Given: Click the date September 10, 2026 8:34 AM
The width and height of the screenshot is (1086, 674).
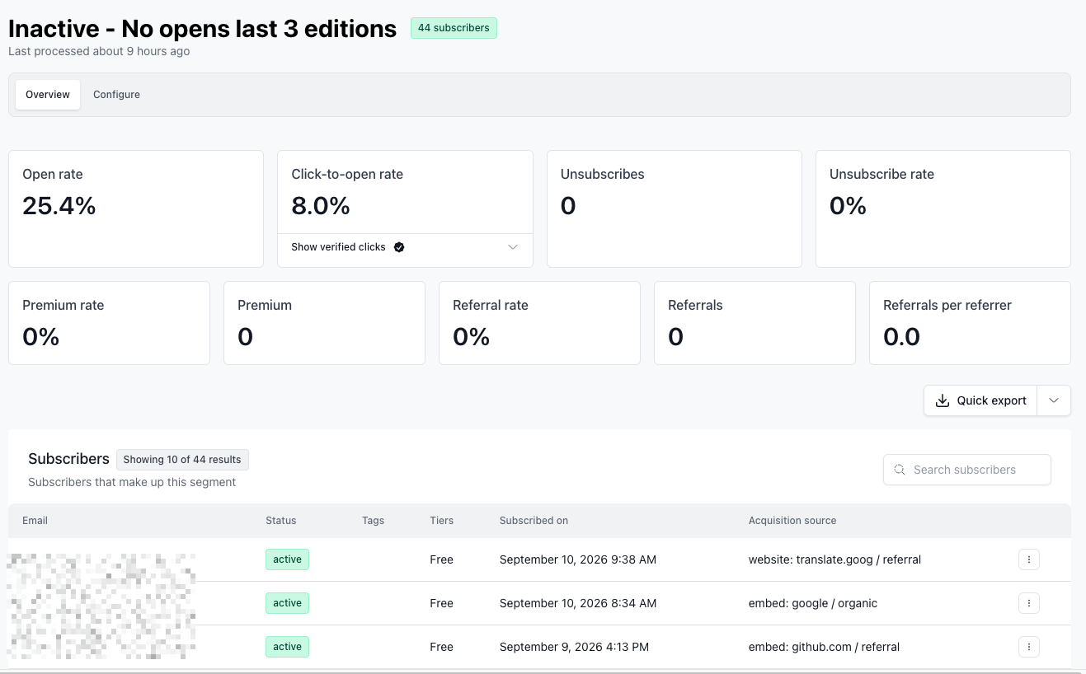Looking at the screenshot, I should tap(578, 603).
